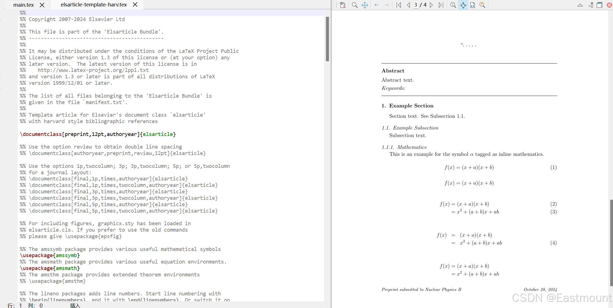
Task: Go to next PDF page
Action: tap(432, 5)
